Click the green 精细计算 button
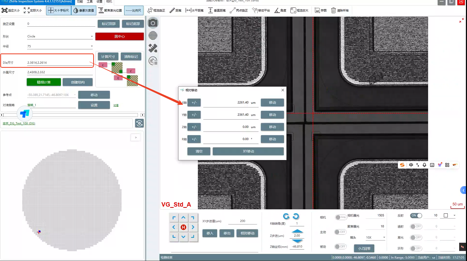The image size is (467, 261). coord(44,82)
